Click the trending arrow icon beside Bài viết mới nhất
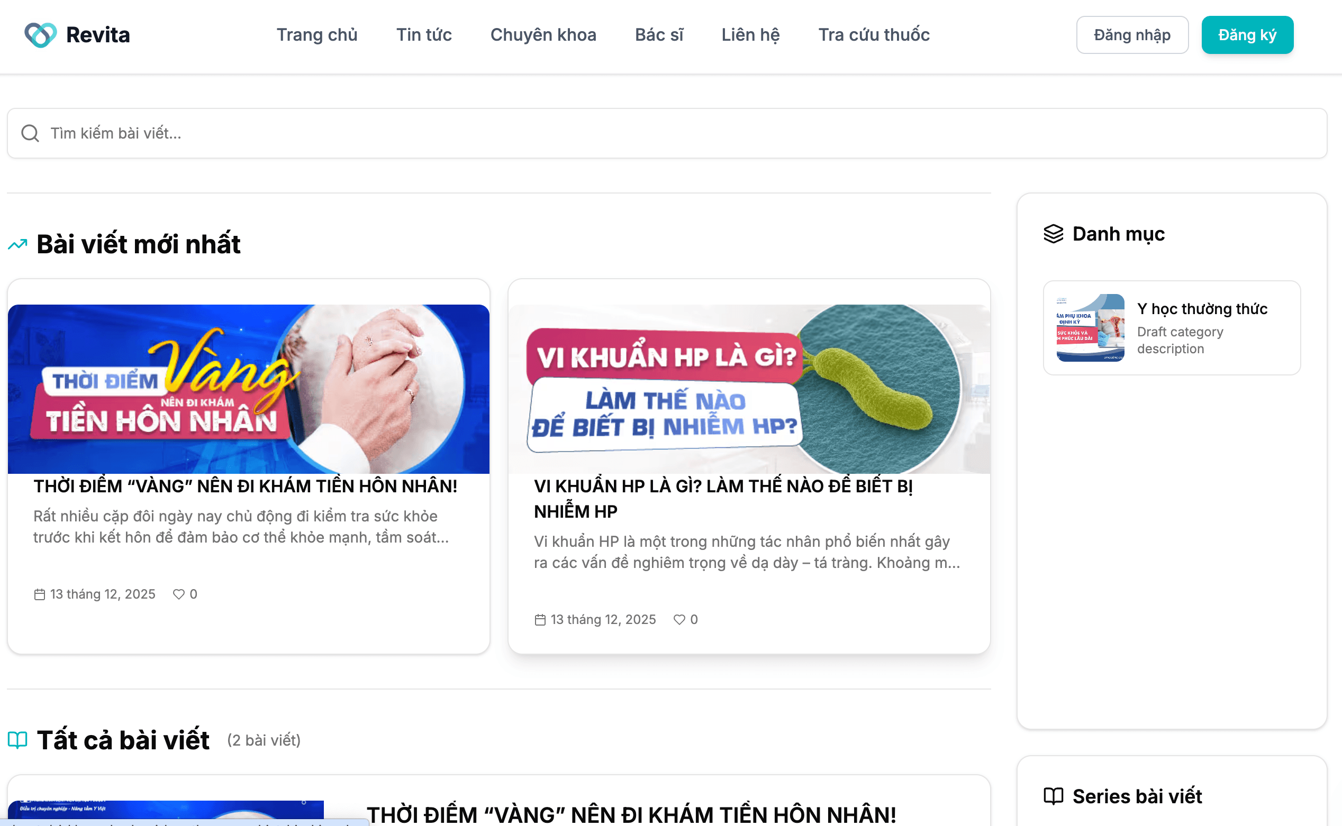The width and height of the screenshot is (1342, 826). click(x=17, y=244)
